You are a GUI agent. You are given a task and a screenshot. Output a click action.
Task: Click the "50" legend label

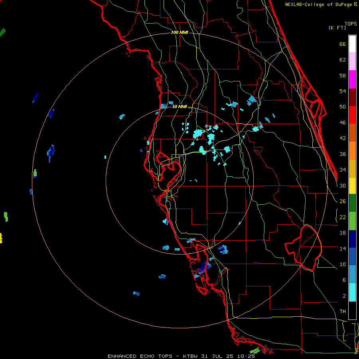(x=343, y=107)
